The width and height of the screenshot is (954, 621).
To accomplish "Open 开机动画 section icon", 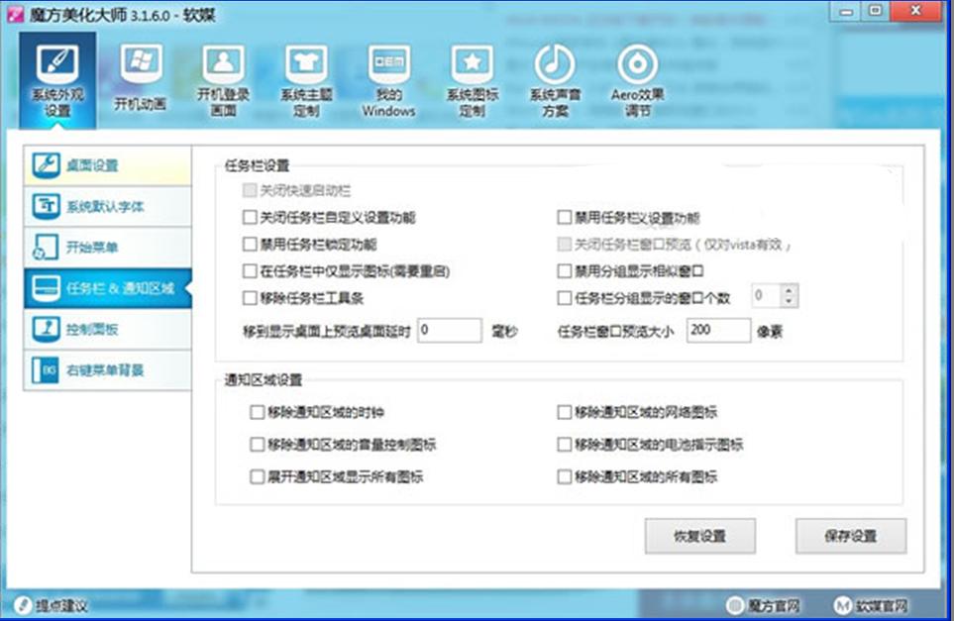I will pos(141,63).
